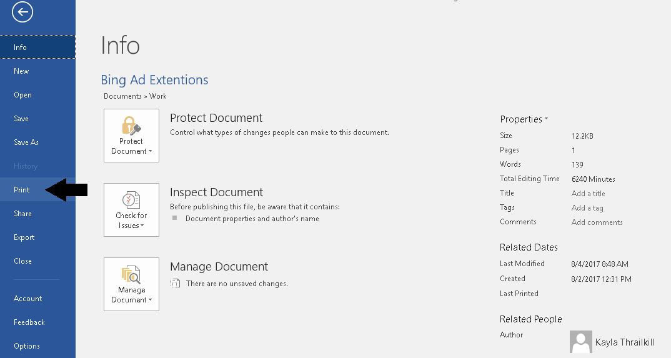Open Feedback from the sidebar
Screen dimensions: 671x358
[x=29, y=322]
